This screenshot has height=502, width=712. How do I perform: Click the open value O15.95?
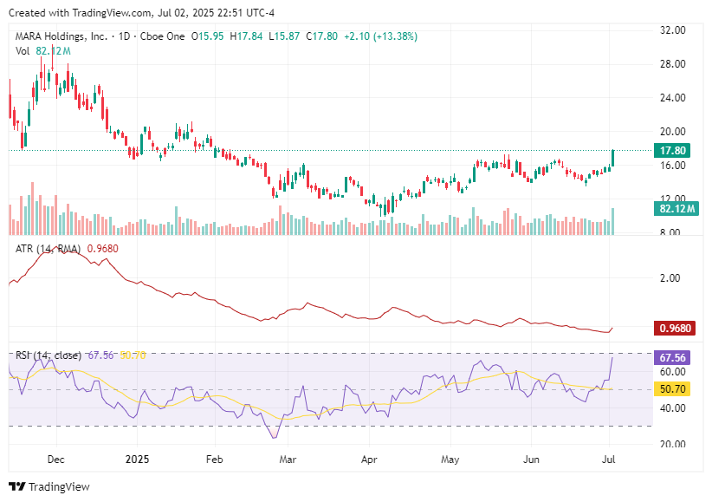207,36
